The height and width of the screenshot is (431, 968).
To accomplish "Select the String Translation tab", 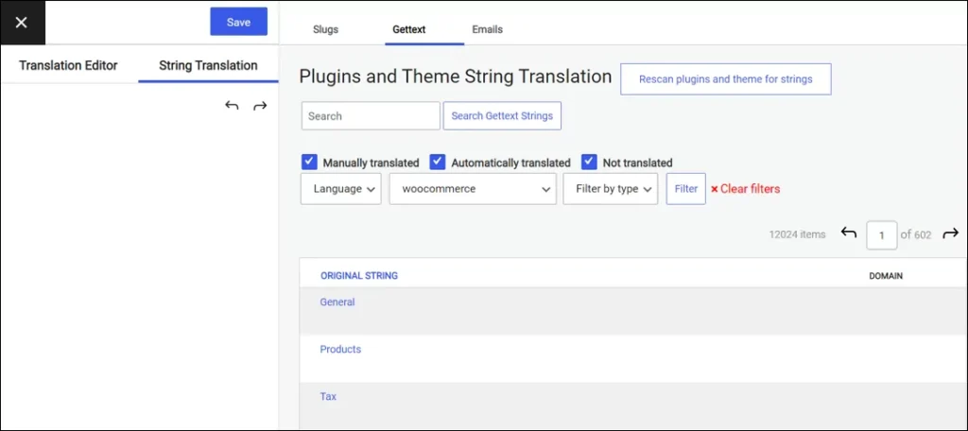I will click(208, 65).
